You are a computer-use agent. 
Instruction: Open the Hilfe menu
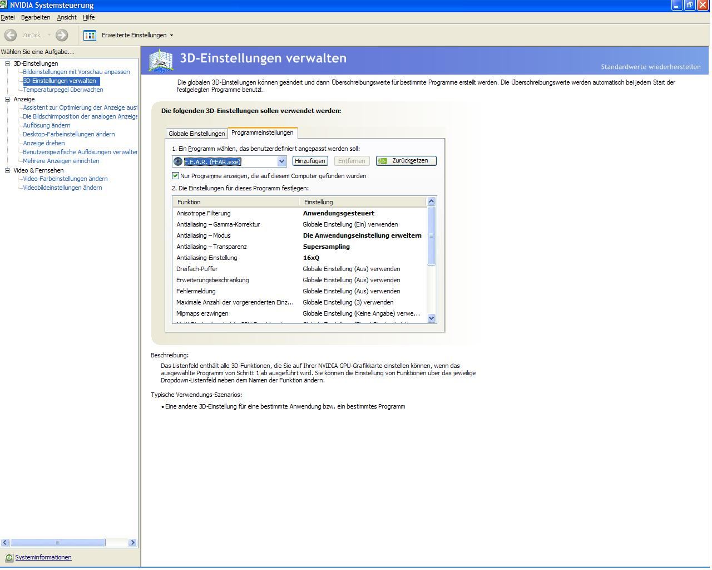click(x=89, y=17)
